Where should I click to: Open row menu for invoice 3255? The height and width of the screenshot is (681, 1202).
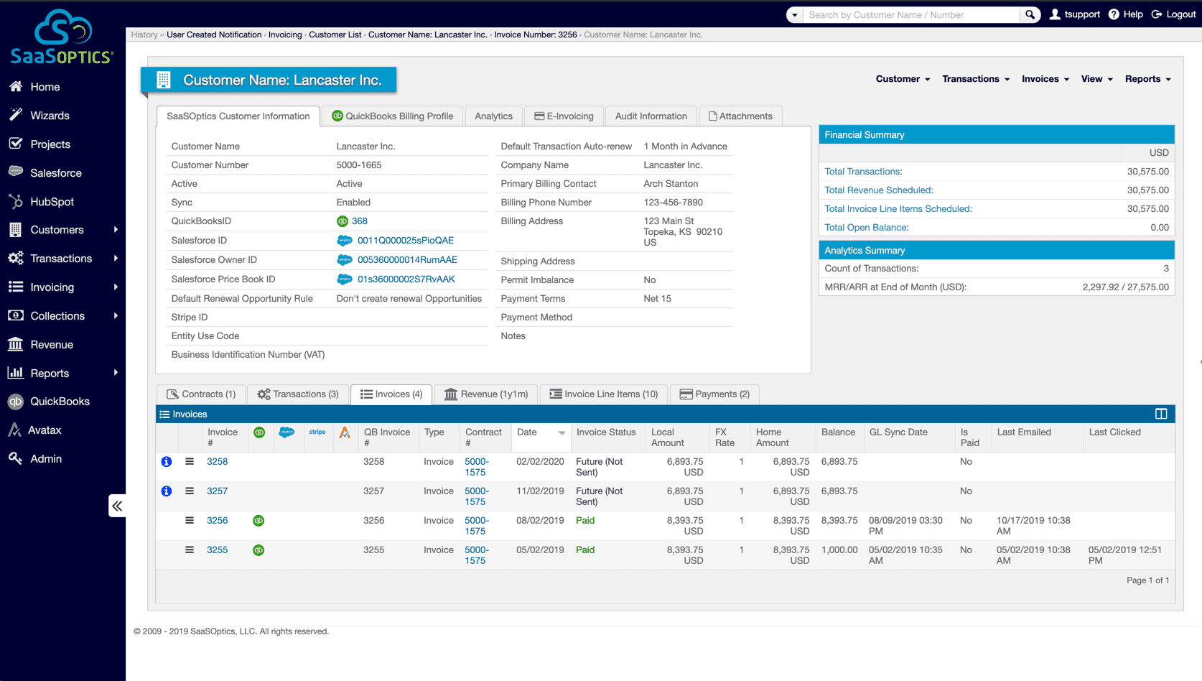[x=190, y=550]
